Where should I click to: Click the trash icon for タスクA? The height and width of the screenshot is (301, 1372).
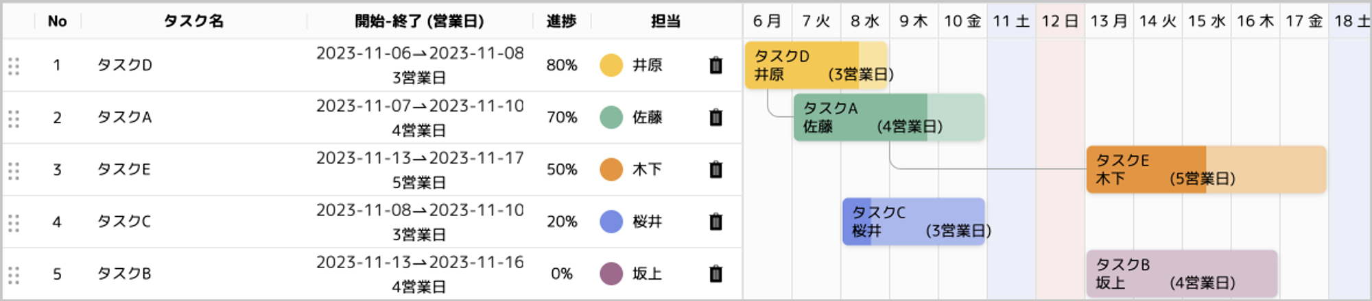715,118
